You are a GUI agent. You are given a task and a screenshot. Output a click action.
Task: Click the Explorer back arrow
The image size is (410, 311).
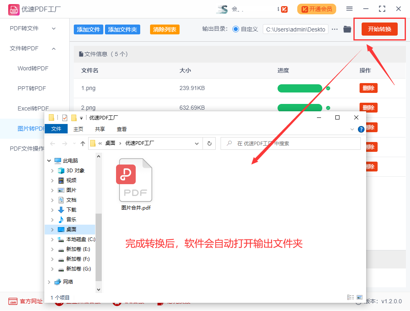(52, 144)
